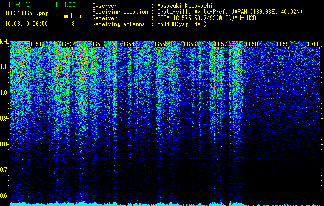The height and width of the screenshot is (206, 324).
Task: Click the date 10.03.10 06:50
Action: [26, 24]
